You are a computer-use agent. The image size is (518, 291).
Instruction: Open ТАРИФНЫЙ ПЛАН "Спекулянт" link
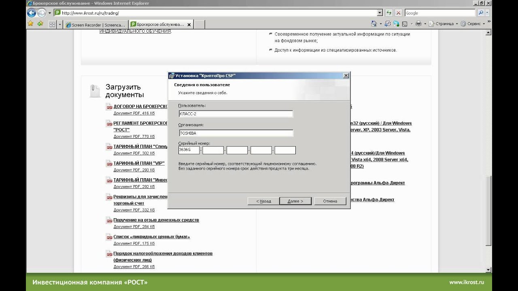point(140,146)
